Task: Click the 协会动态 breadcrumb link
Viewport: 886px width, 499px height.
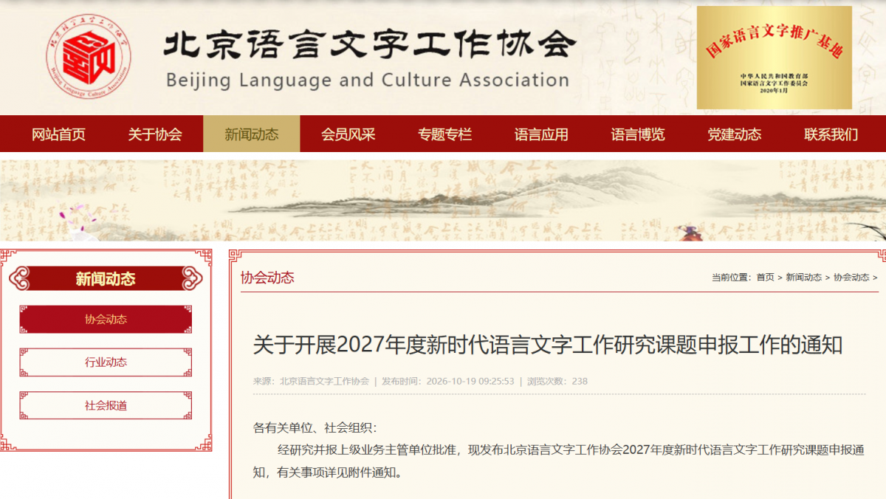Action: click(x=851, y=278)
